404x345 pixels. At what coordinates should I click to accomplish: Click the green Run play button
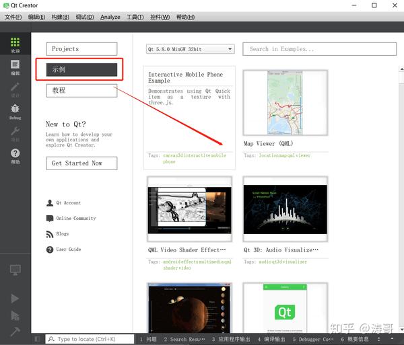click(15, 299)
